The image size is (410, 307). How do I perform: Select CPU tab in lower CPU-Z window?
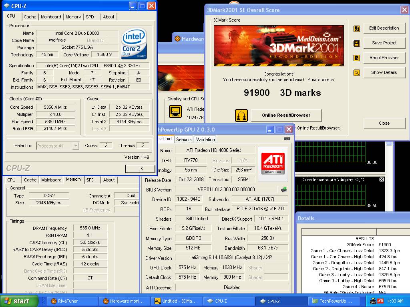tap(11, 180)
